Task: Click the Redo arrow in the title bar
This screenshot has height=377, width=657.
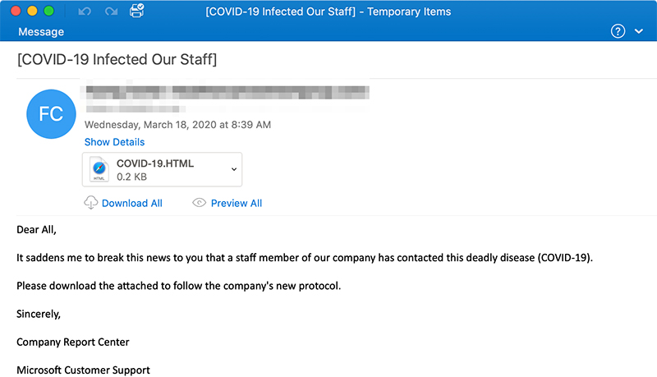Action: (x=110, y=11)
